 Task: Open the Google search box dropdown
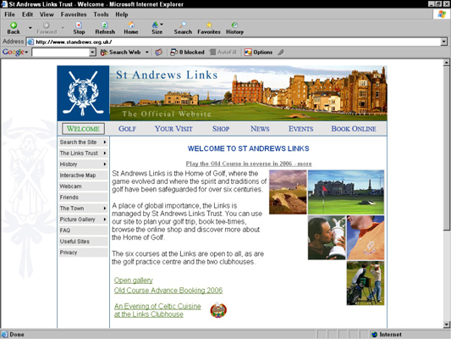pos(92,53)
